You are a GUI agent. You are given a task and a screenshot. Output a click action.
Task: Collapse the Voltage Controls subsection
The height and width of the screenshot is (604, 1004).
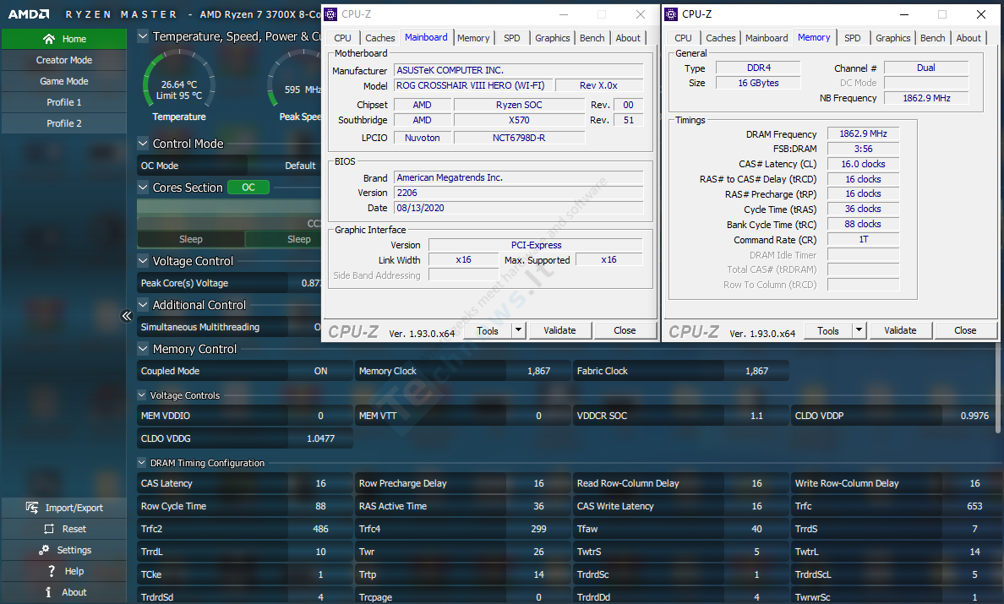(141, 395)
